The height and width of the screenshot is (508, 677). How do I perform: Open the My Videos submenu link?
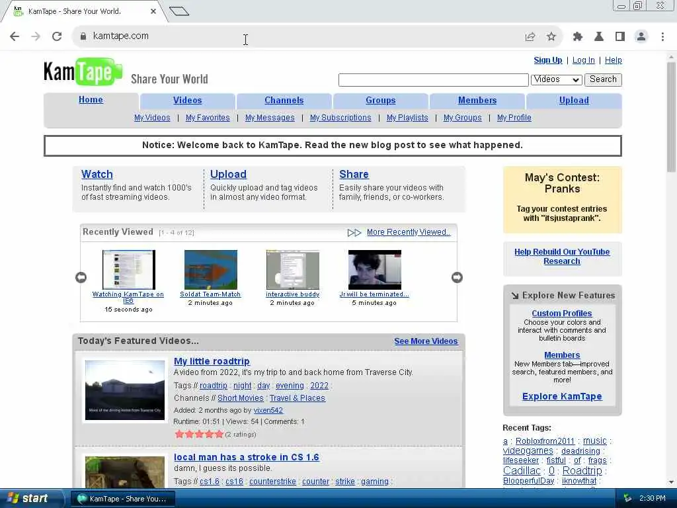click(152, 118)
